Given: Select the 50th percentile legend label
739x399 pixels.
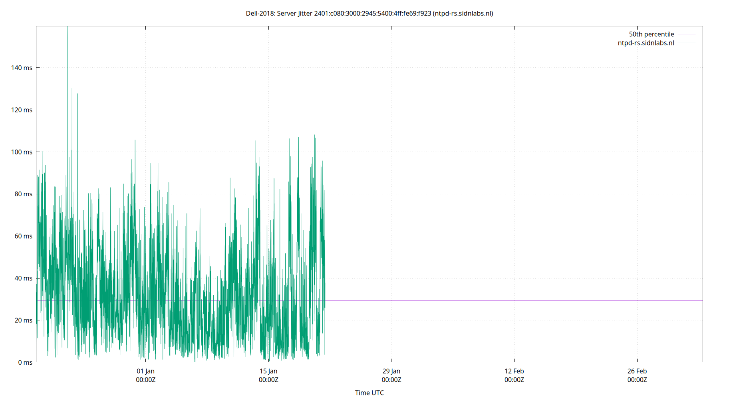Looking at the screenshot, I should click(651, 34).
